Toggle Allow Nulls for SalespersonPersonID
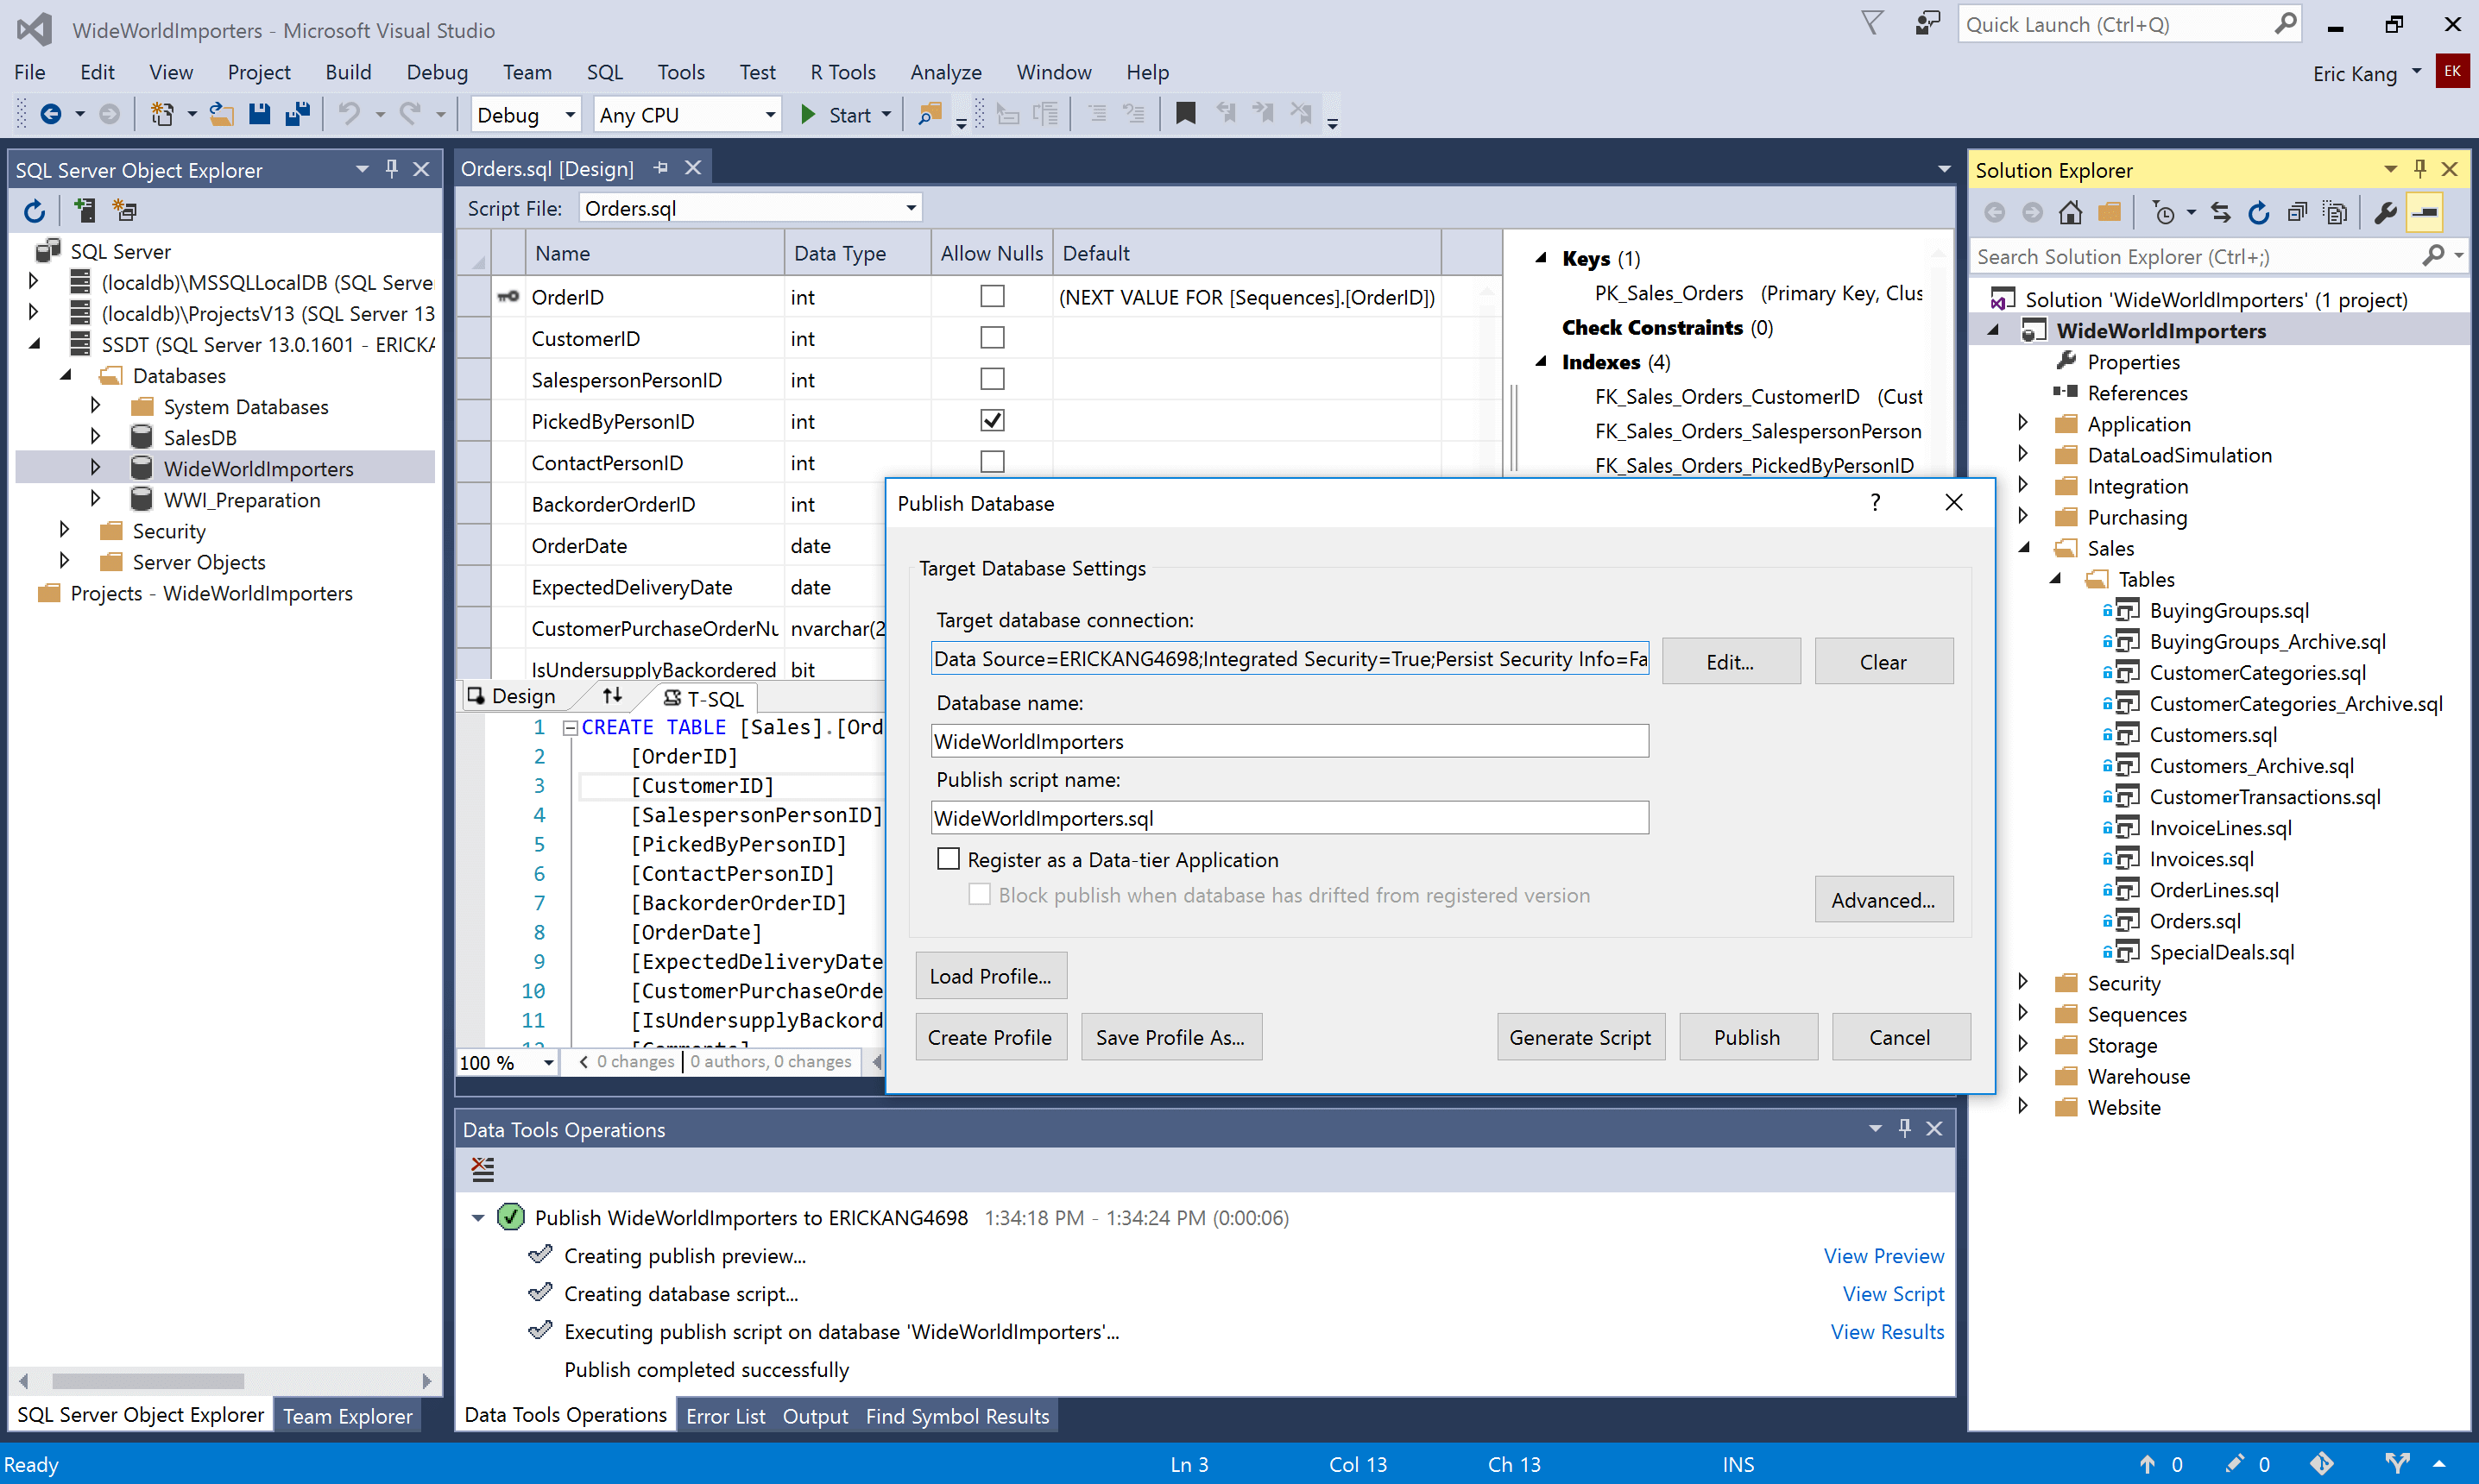Screen dimensions: 2479x1484 (x=992, y=379)
